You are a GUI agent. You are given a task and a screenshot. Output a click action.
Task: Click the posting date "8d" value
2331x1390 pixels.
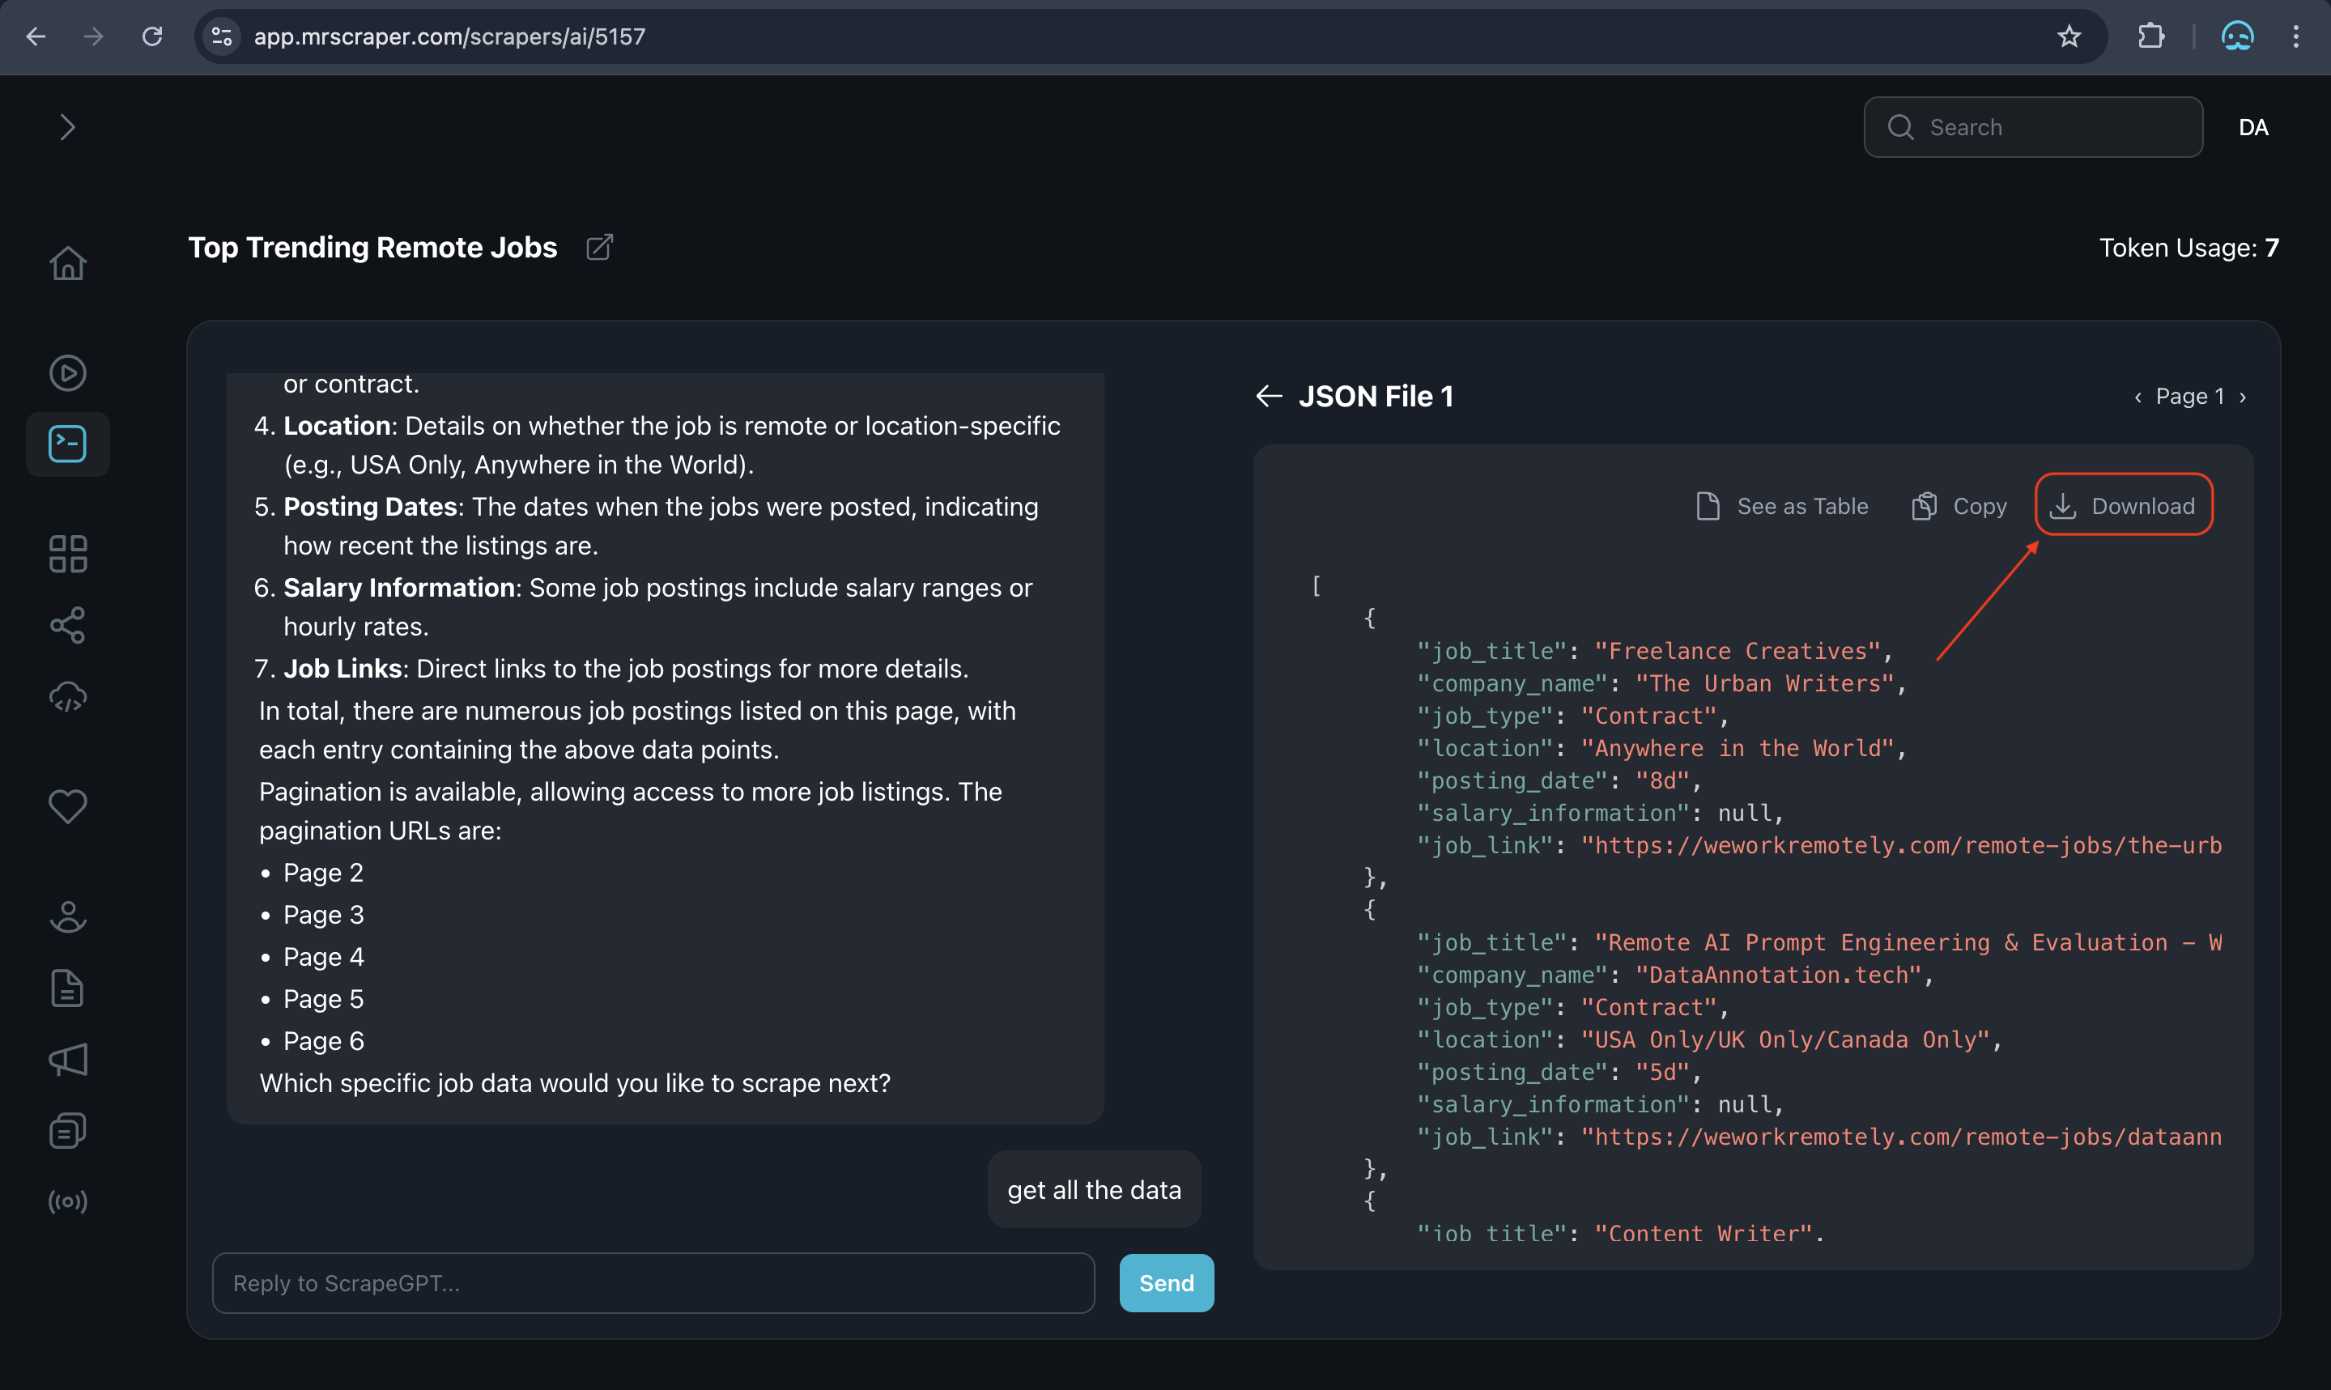1662,781
